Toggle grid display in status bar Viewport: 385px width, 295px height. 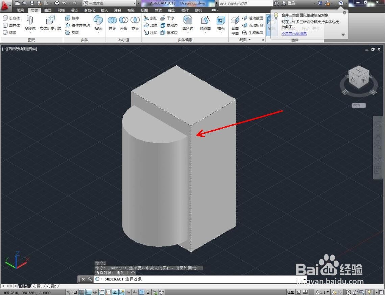coord(82,292)
